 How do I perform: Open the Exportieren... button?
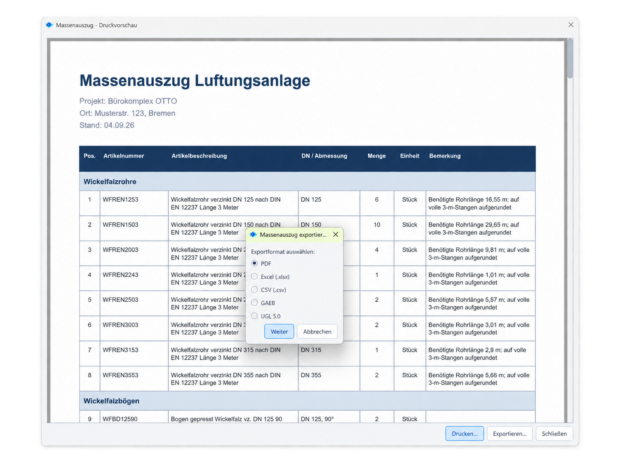pos(510,434)
